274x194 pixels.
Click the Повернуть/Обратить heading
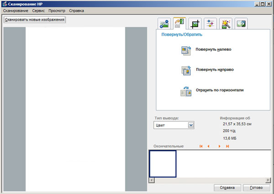tap(182, 35)
